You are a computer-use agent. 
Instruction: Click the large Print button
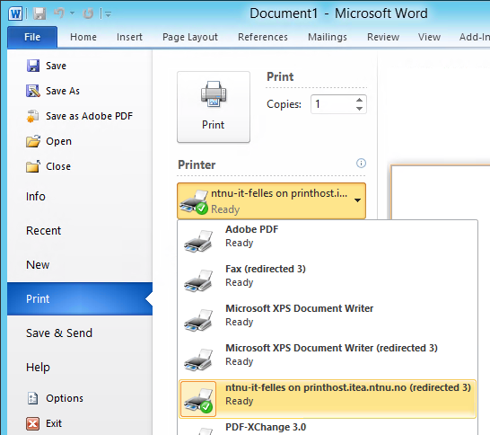coord(214,107)
